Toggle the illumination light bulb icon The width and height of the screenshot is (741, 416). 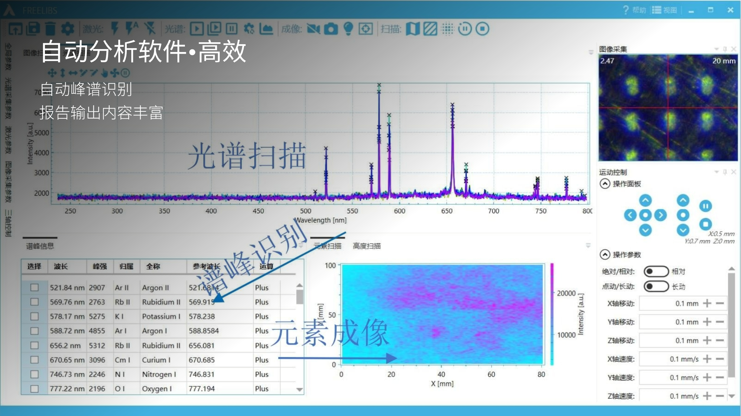tap(348, 29)
